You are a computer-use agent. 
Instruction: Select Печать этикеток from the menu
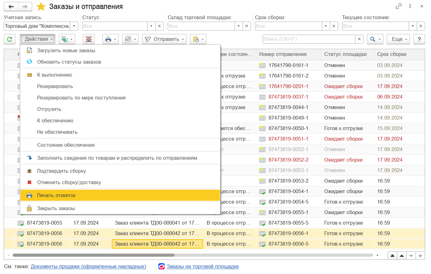[56, 195]
